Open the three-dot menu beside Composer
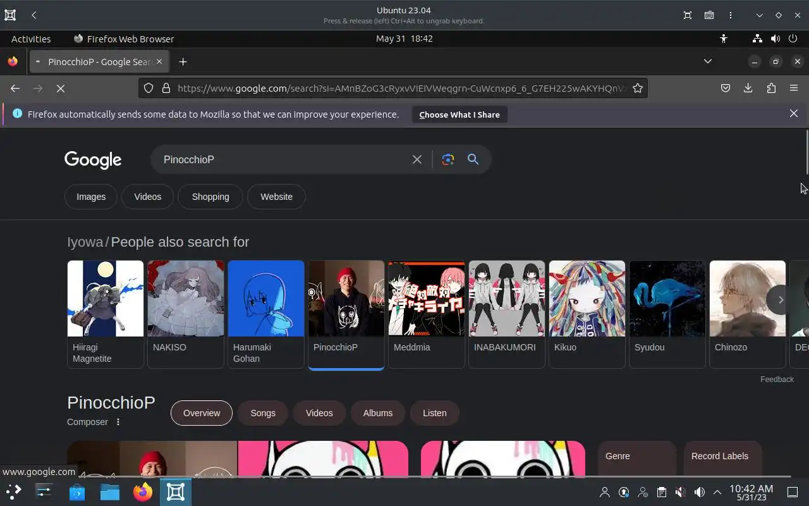Image resolution: width=809 pixels, height=506 pixels. click(118, 422)
